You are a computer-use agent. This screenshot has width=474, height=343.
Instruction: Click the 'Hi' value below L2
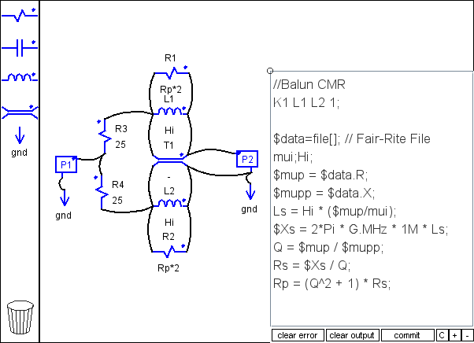169,222
